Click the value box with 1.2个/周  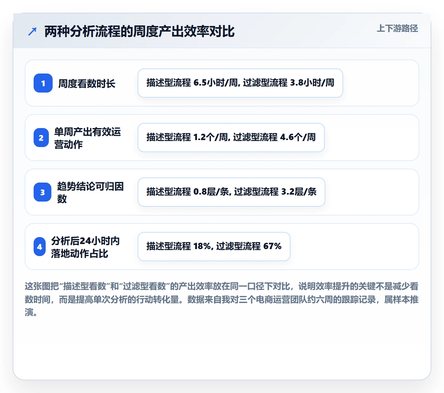pyautogui.click(x=231, y=138)
